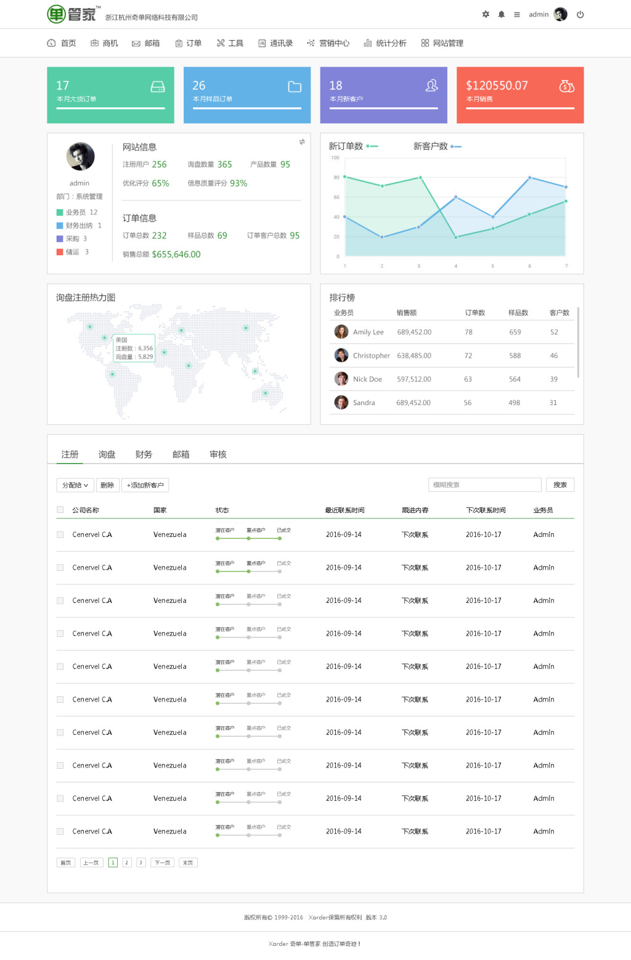Click the admin avatar in header
The height and width of the screenshot is (960, 631).
tap(560, 14)
